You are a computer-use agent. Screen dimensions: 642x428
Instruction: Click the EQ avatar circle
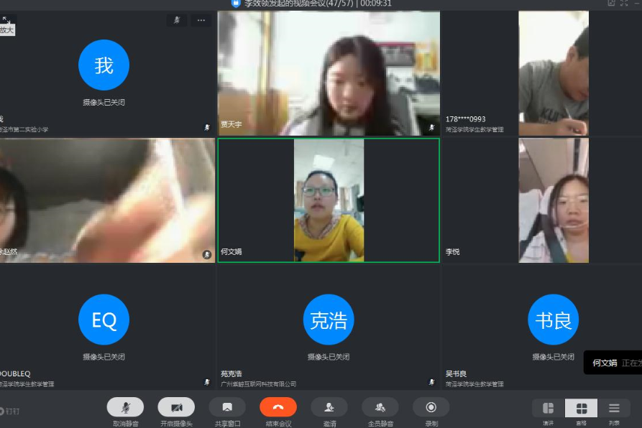click(x=104, y=320)
